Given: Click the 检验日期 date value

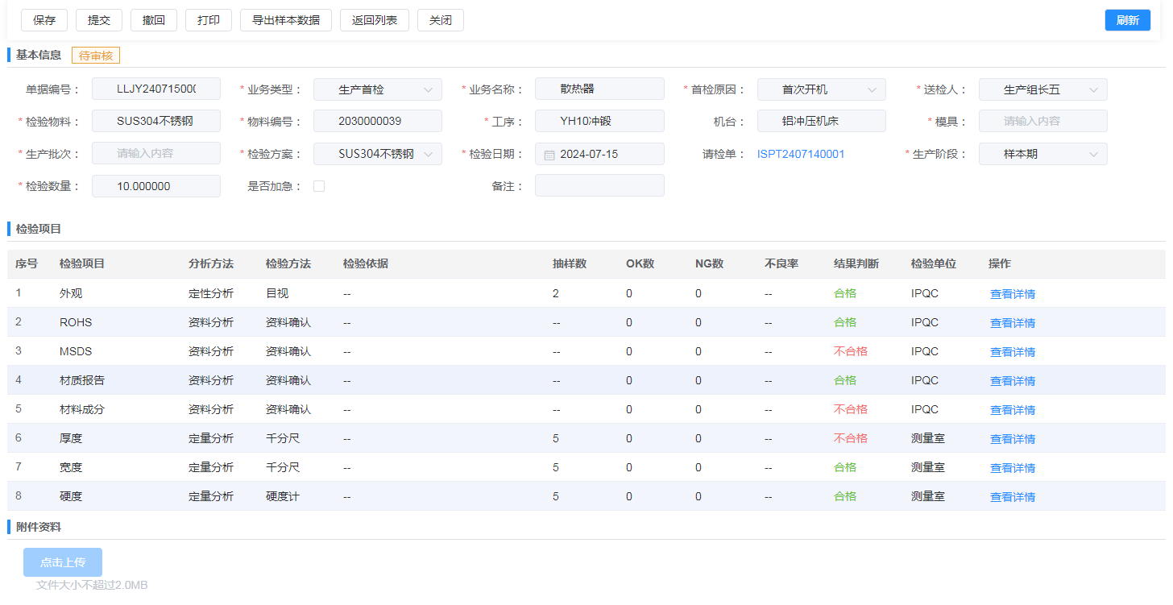Looking at the screenshot, I should coord(589,154).
